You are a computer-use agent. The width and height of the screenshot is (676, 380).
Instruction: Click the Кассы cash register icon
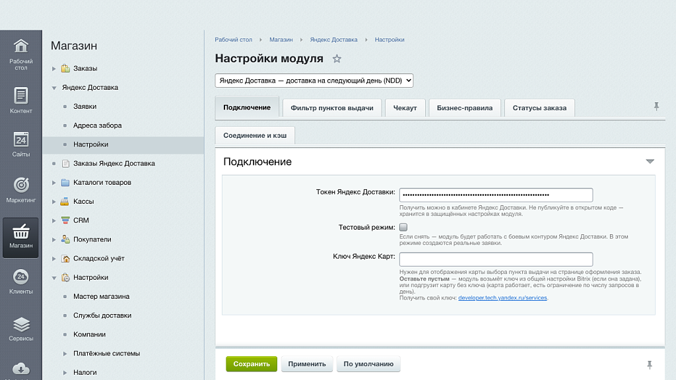click(65, 201)
